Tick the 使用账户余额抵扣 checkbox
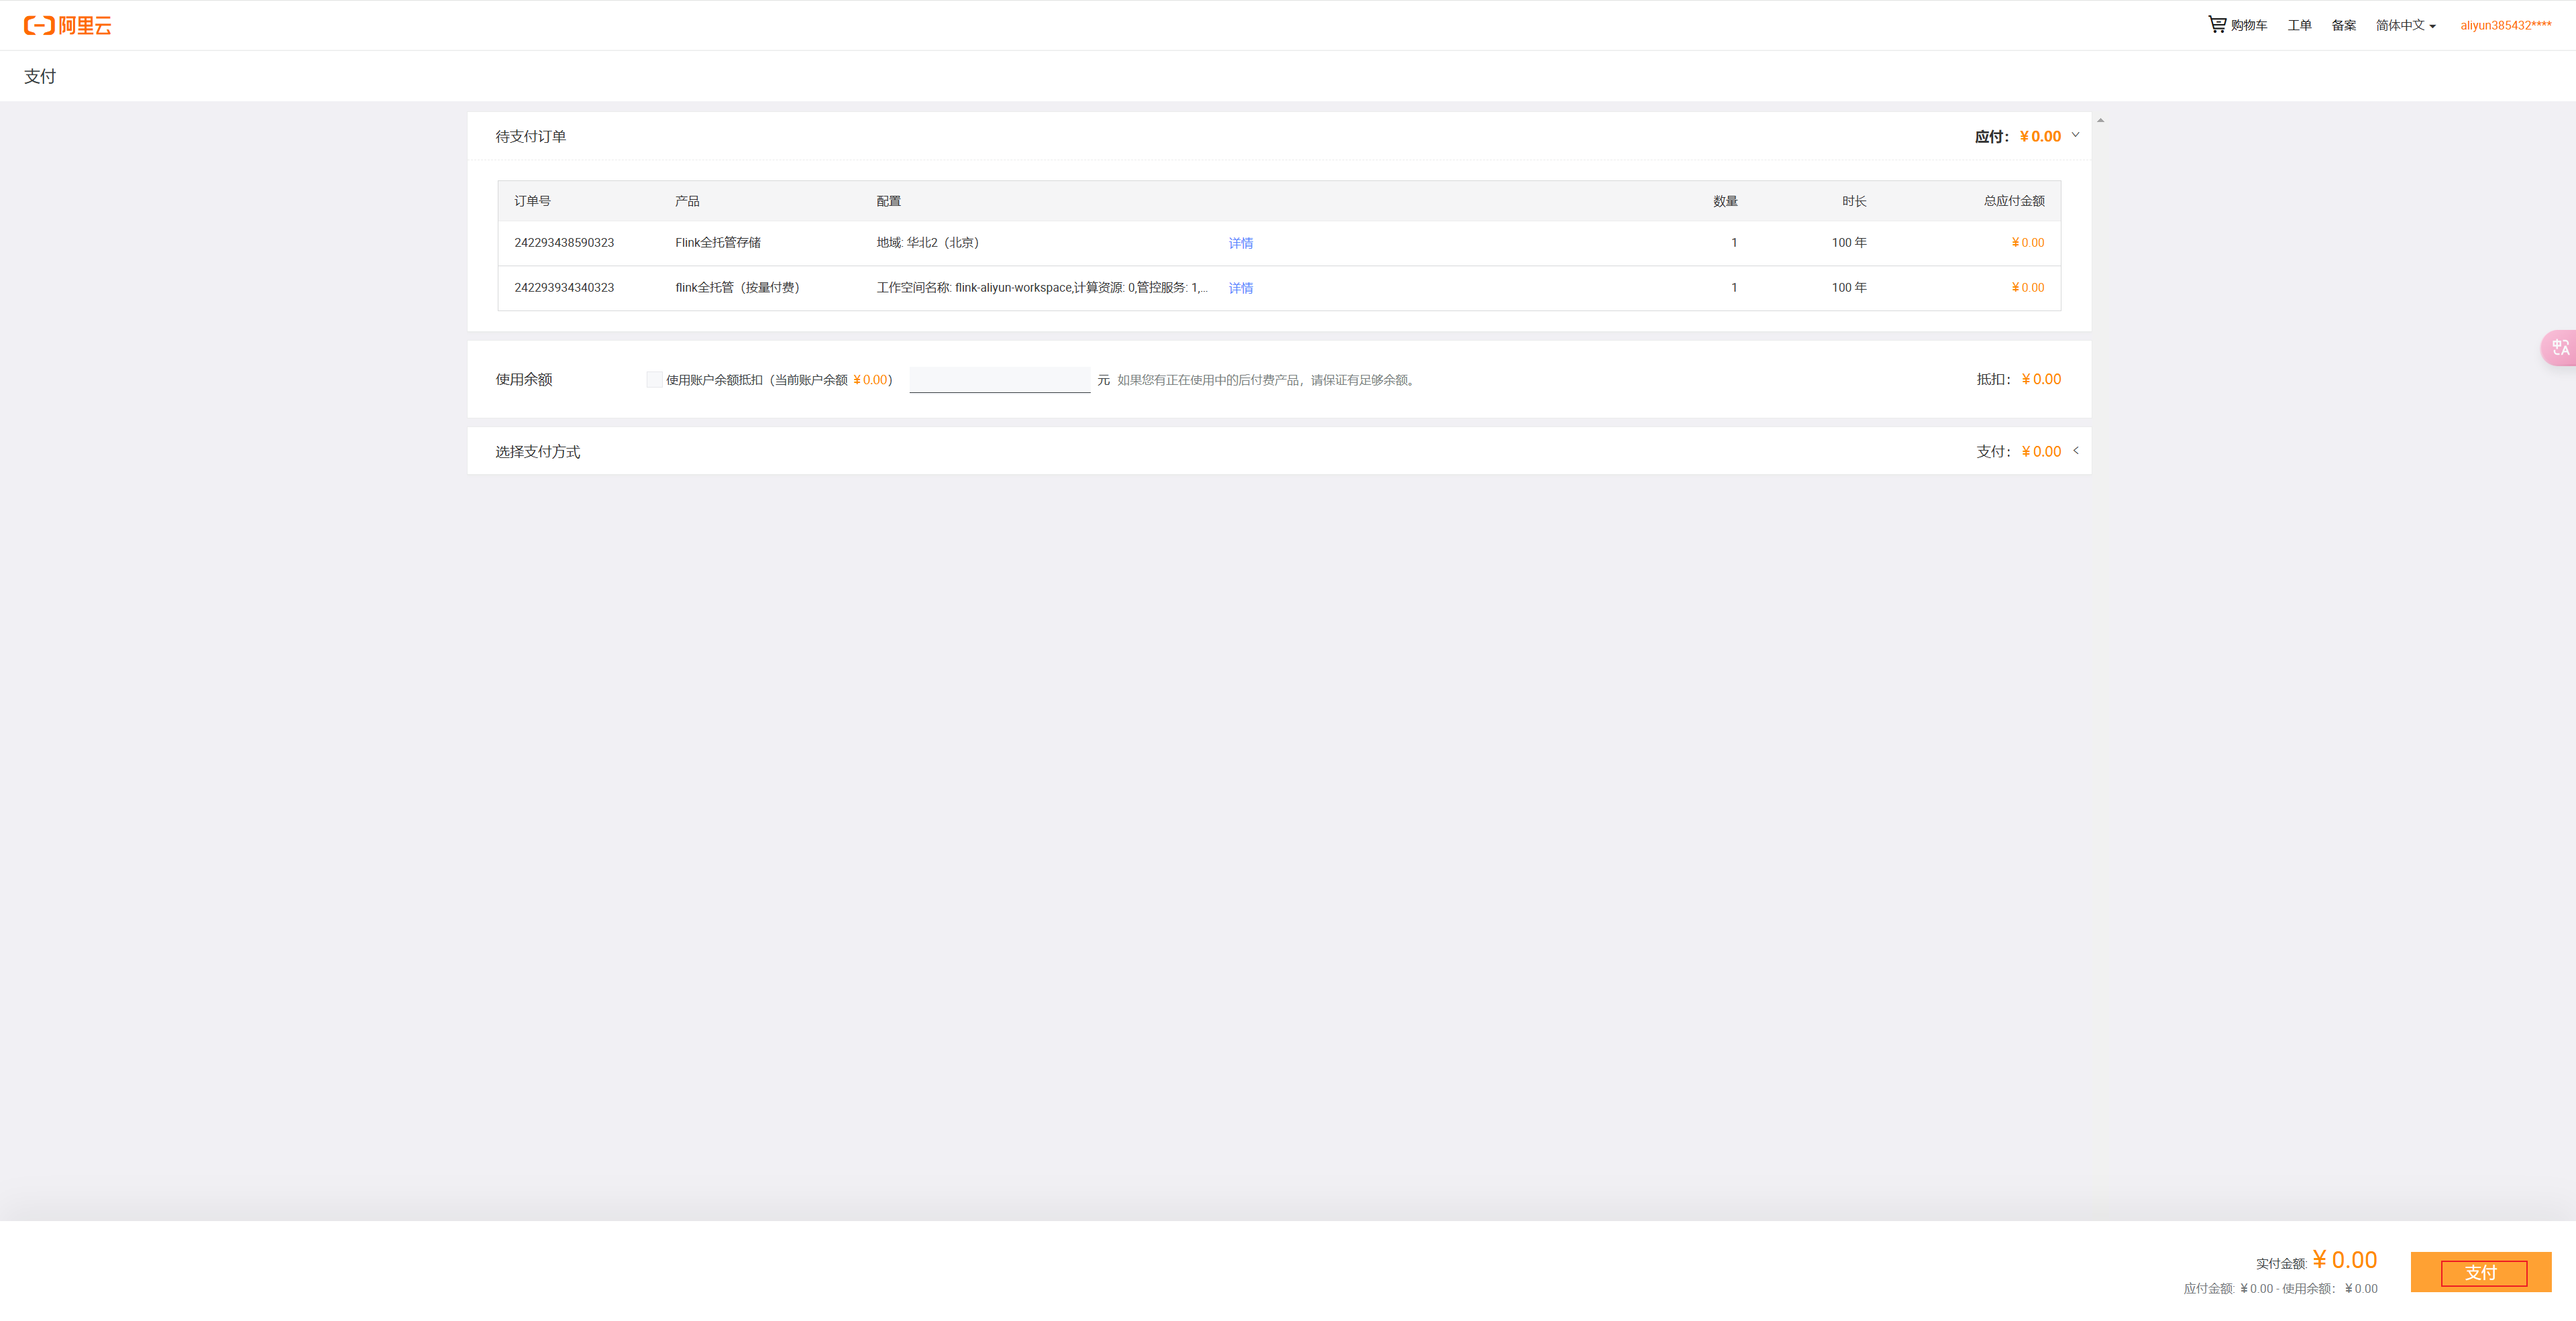 click(x=654, y=380)
